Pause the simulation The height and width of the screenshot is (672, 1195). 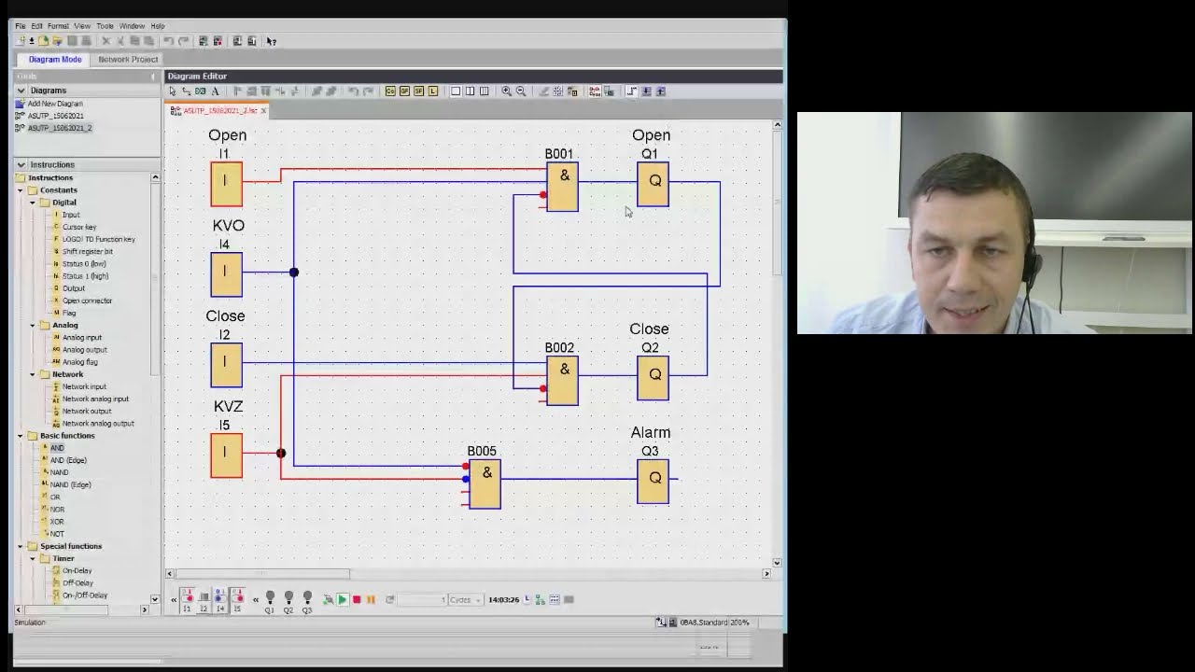coord(371,599)
